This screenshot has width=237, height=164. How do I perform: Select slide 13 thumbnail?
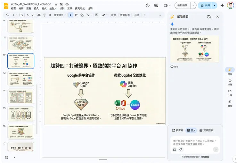click(21, 78)
